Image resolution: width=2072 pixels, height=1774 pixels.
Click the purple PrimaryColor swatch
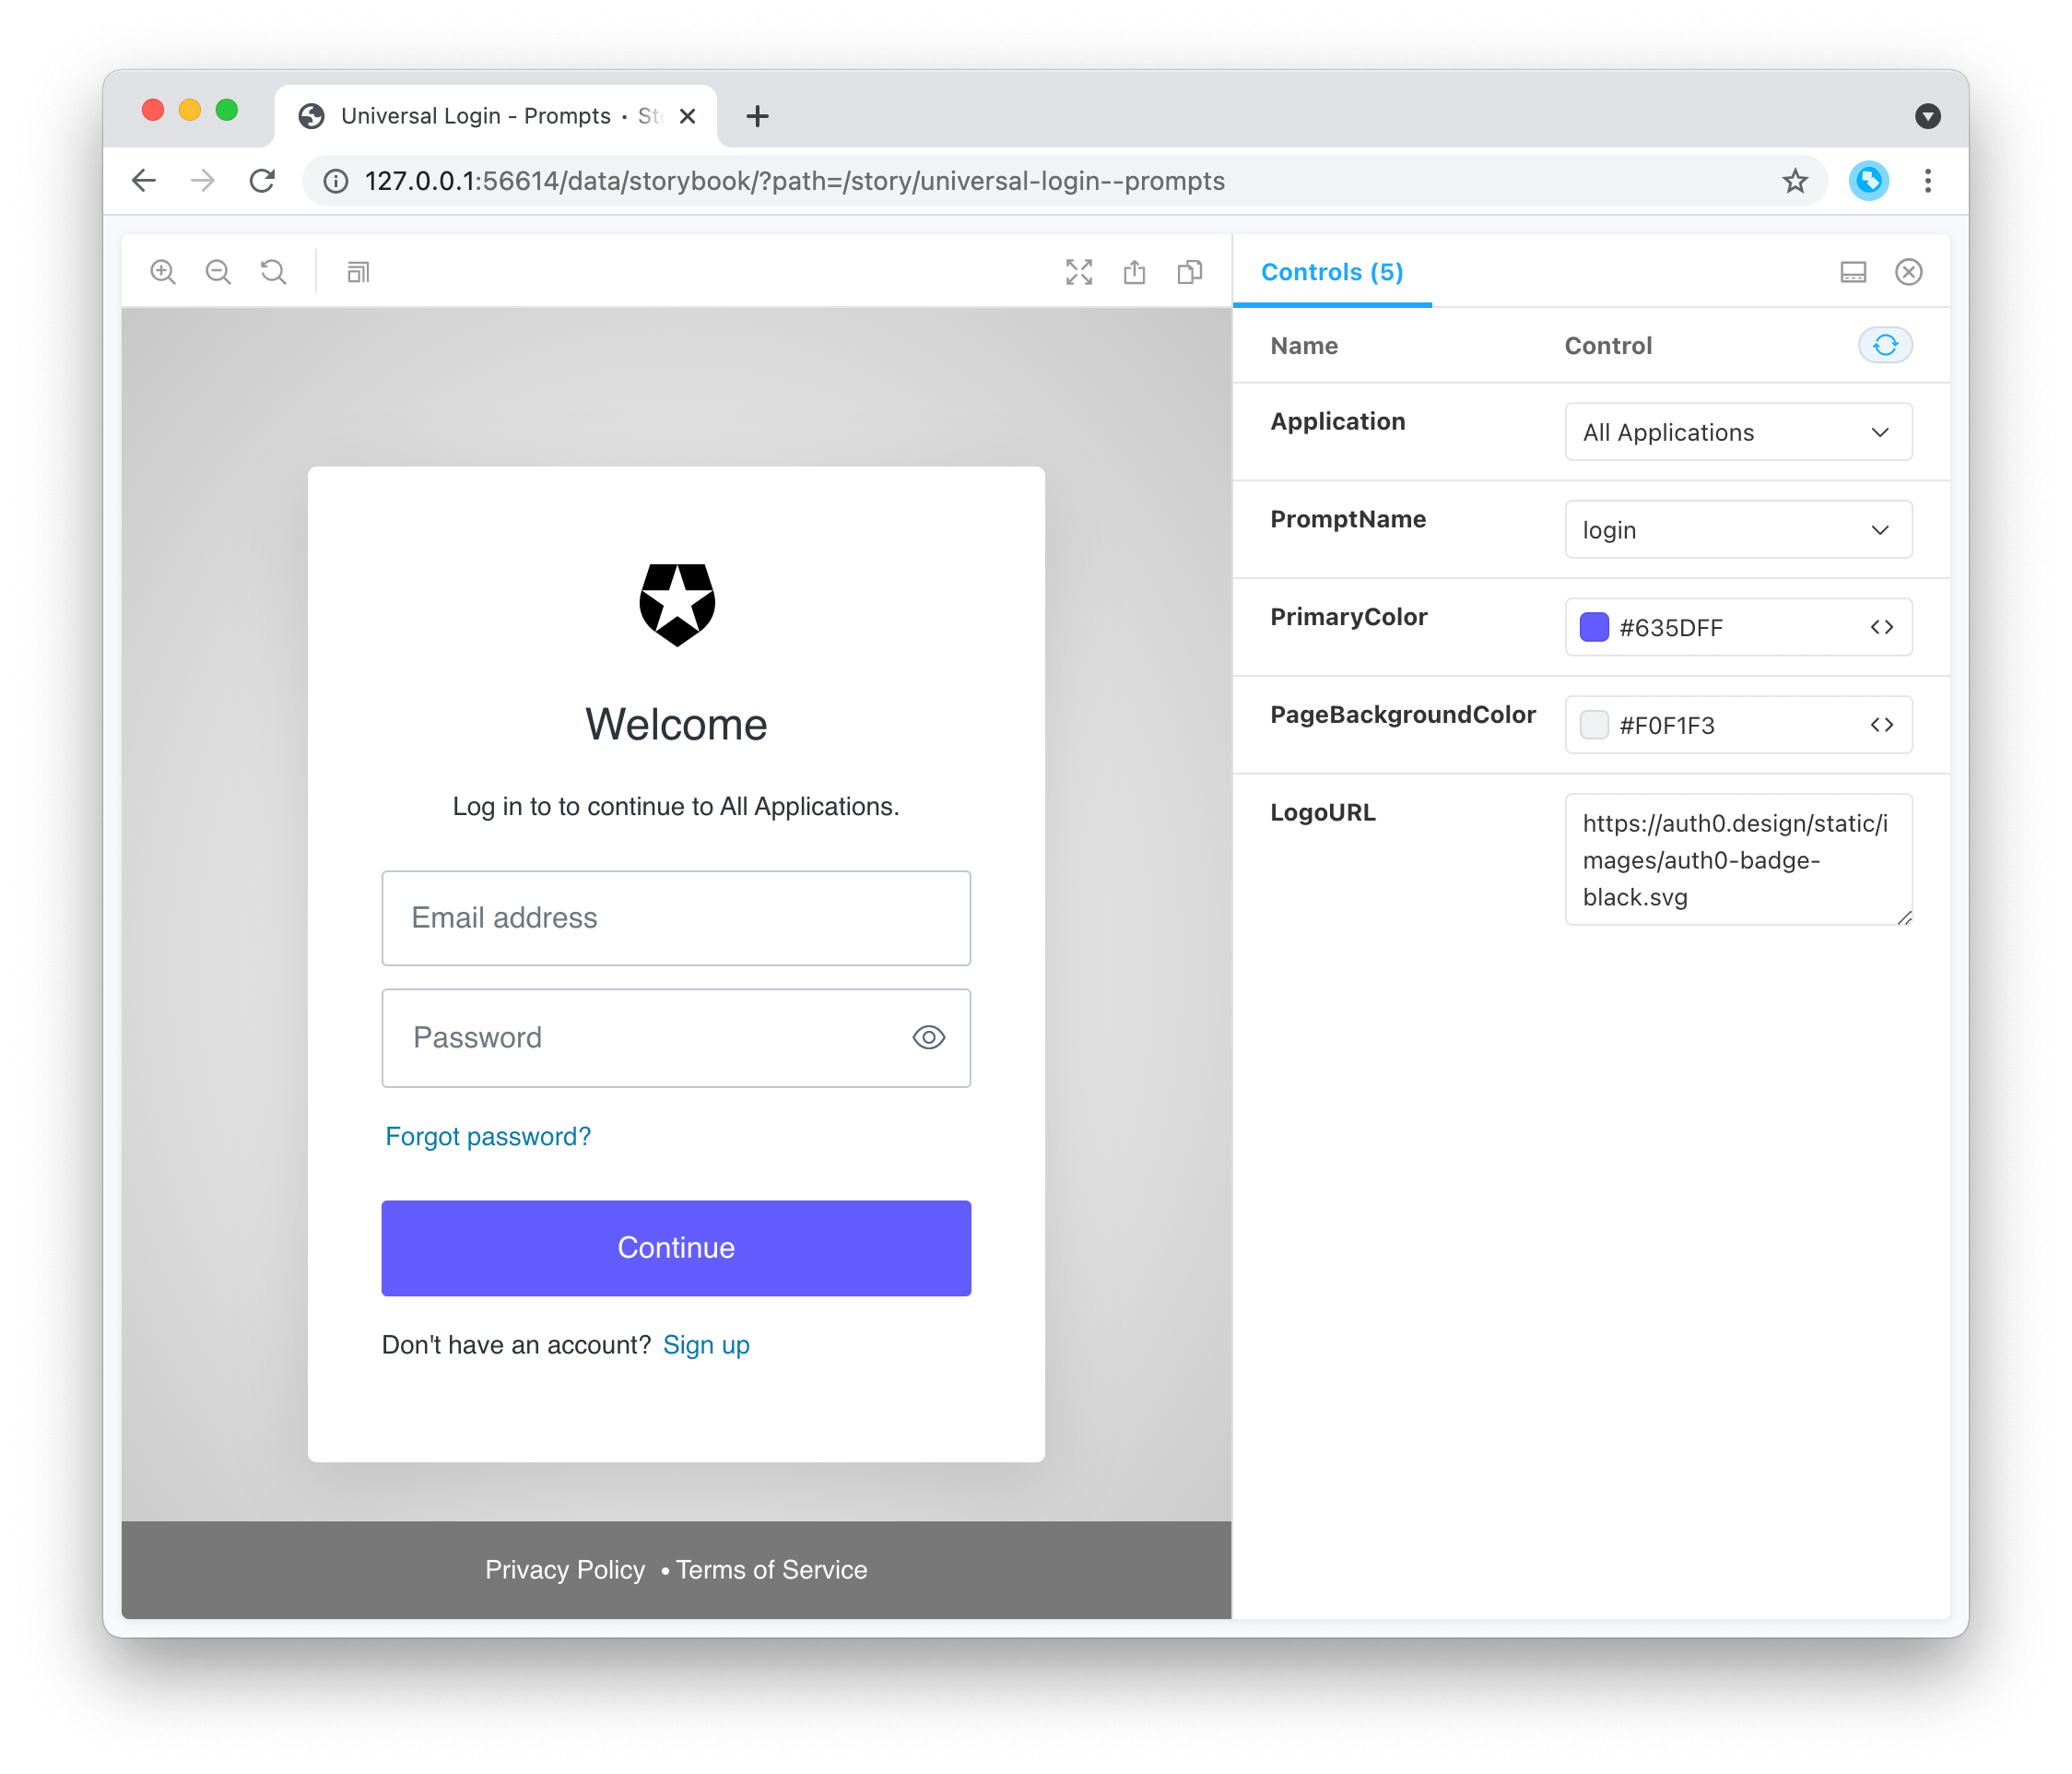tap(1592, 627)
